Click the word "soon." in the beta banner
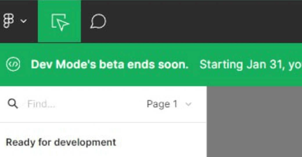 coord(173,65)
